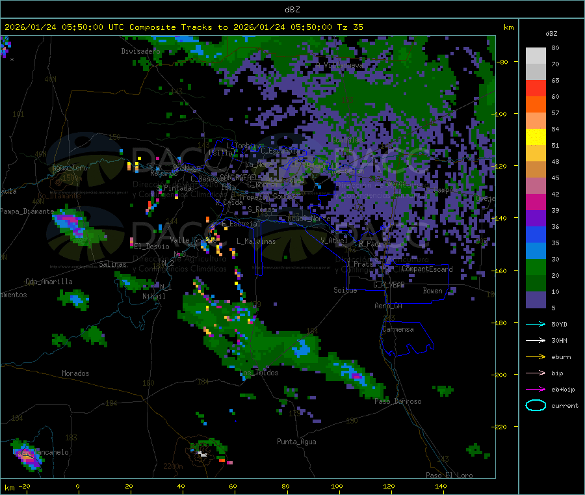The image size is (585, 495).
Task: Pick the slate purple 10-5 dBZ swatch
Action: click(x=536, y=300)
